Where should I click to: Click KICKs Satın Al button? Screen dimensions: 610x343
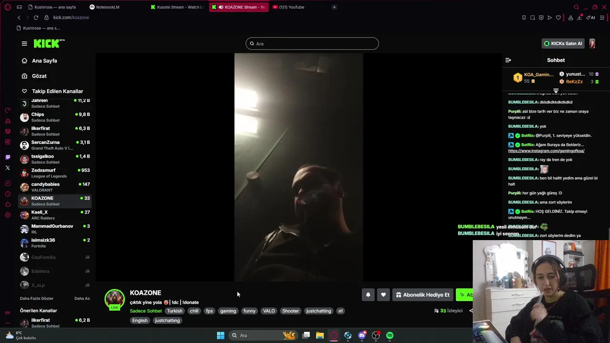click(563, 43)
